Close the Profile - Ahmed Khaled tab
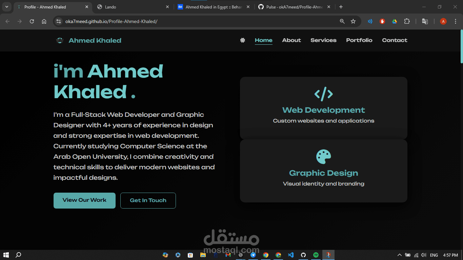This screenshot has height=260, width=463. tap(87, 7)
